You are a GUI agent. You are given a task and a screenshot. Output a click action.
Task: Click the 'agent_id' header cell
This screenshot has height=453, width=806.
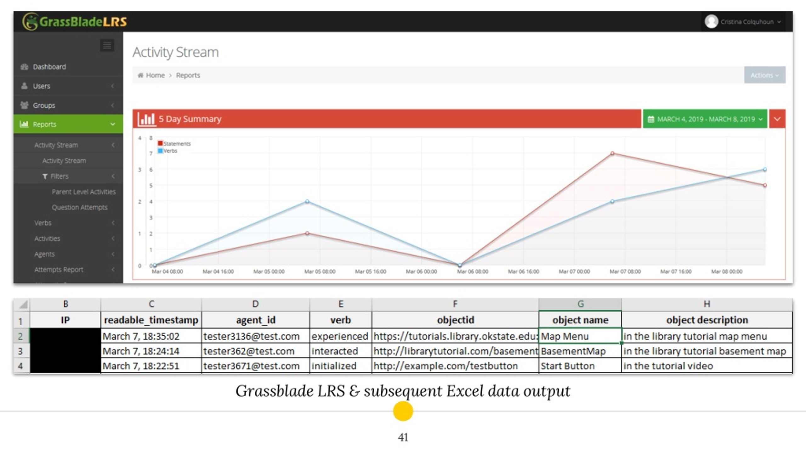[x=256, y=320]
